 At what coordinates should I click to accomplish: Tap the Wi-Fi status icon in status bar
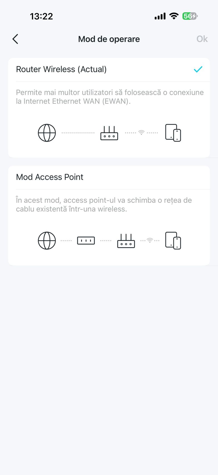click(x=174, y=16)
